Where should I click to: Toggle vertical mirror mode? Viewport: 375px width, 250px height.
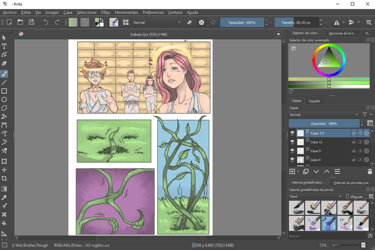[352, 22]
